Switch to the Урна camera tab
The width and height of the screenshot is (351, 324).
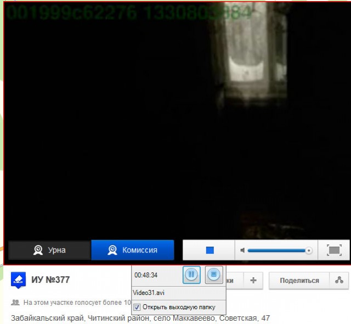click(x=49, y=250)
